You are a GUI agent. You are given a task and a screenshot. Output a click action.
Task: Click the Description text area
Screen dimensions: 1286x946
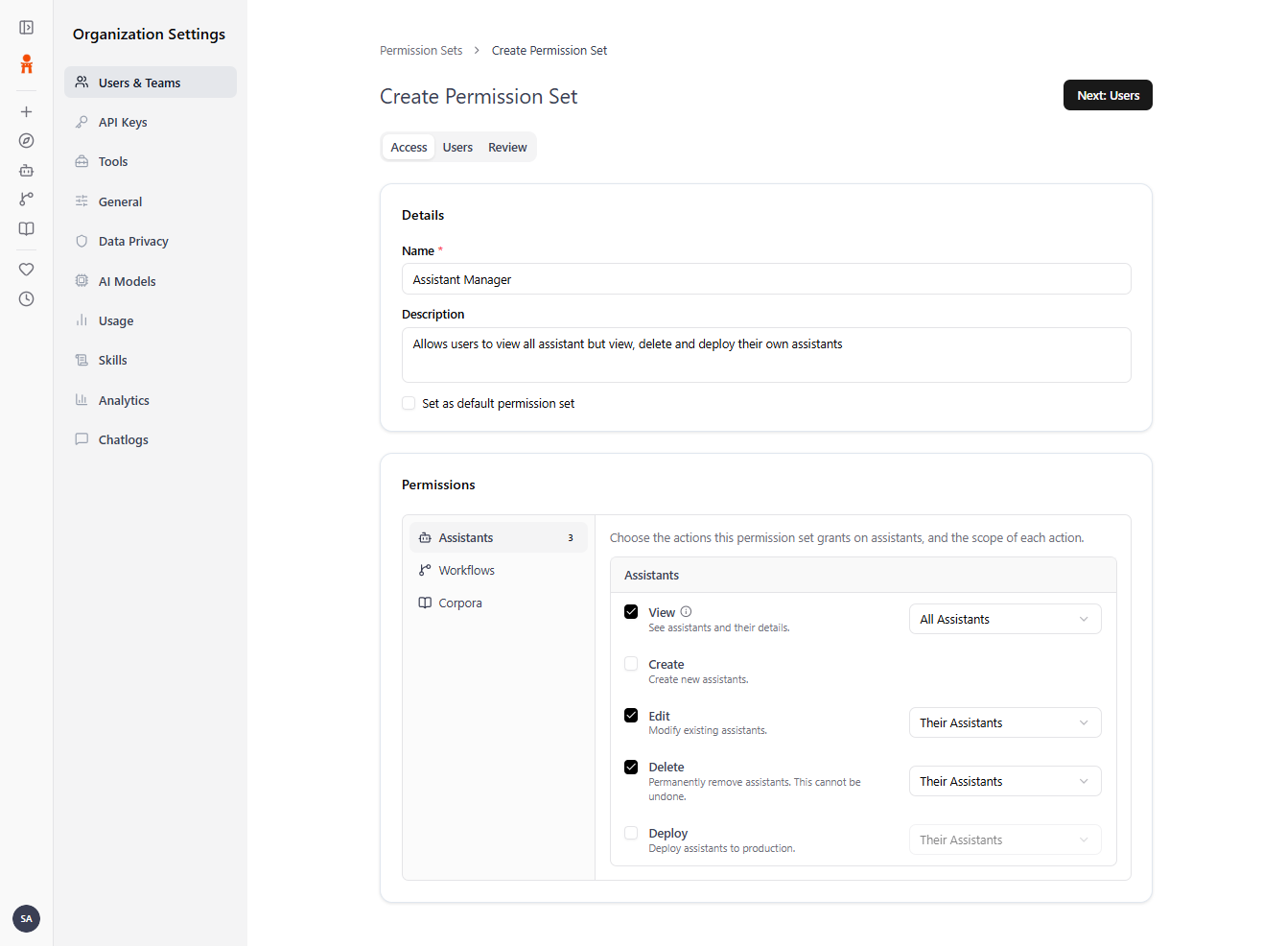[x=766, y=355]
